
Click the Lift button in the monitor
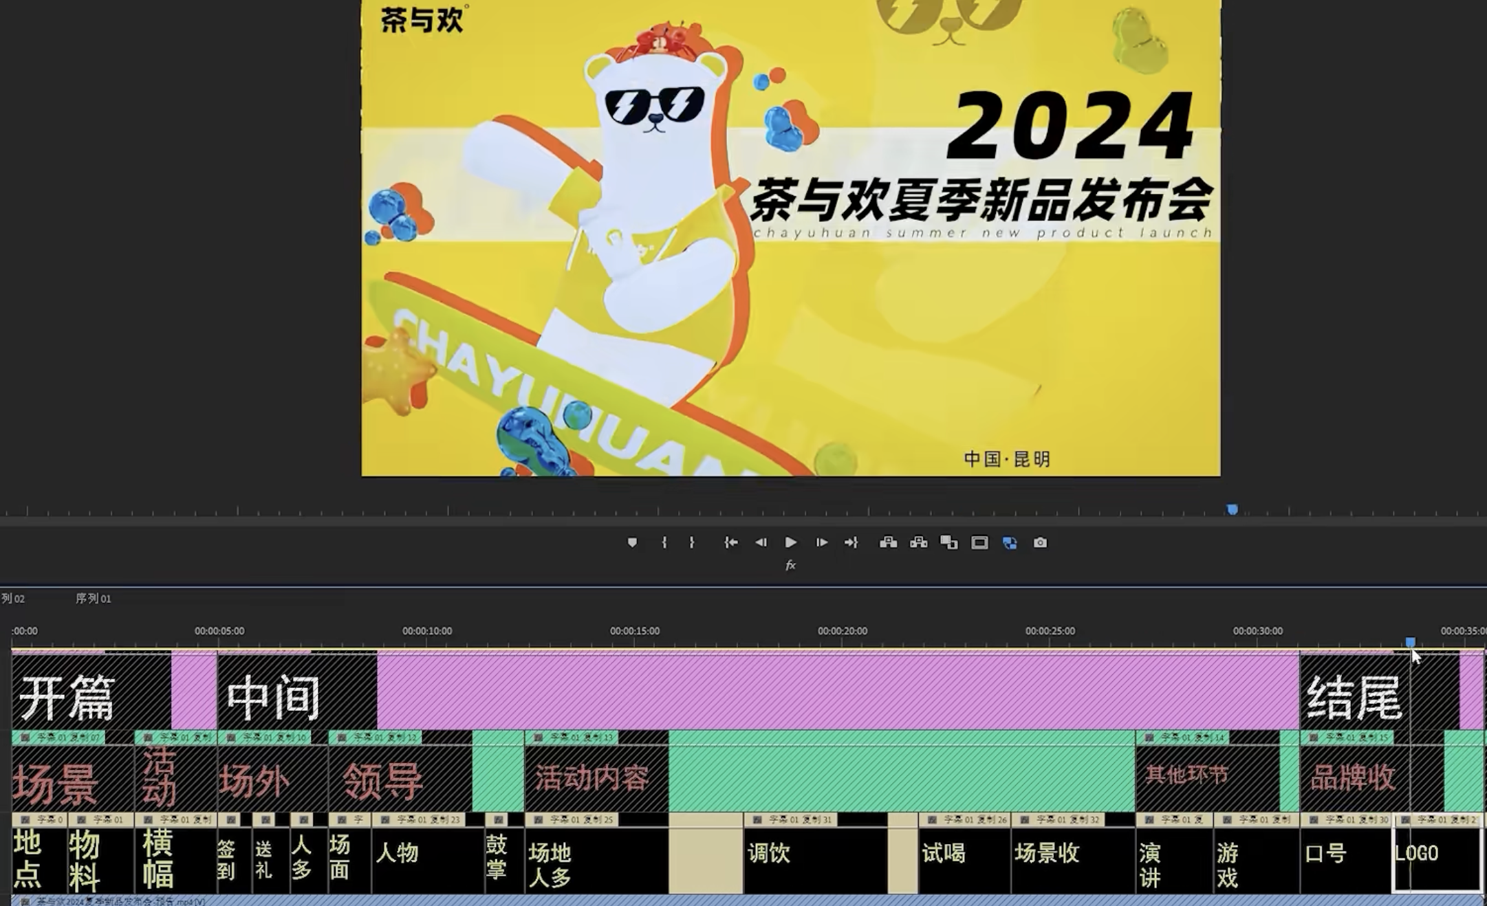[888, 542]
